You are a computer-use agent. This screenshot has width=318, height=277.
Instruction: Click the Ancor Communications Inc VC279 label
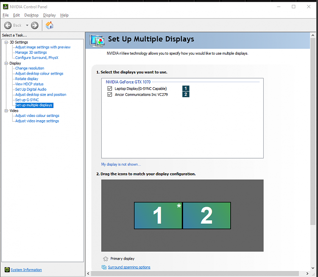(141, 94)
